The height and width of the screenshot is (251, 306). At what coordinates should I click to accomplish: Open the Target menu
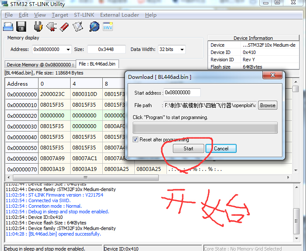click(60, 15)
